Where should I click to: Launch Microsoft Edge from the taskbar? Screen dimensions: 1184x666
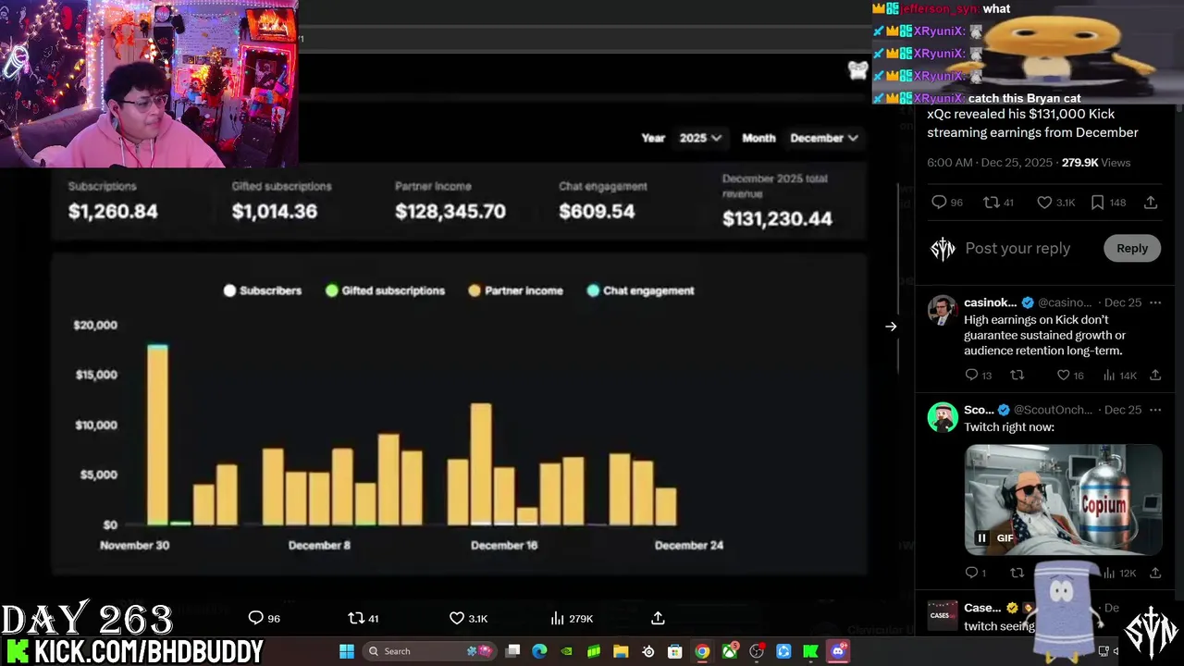pos(540,651)
